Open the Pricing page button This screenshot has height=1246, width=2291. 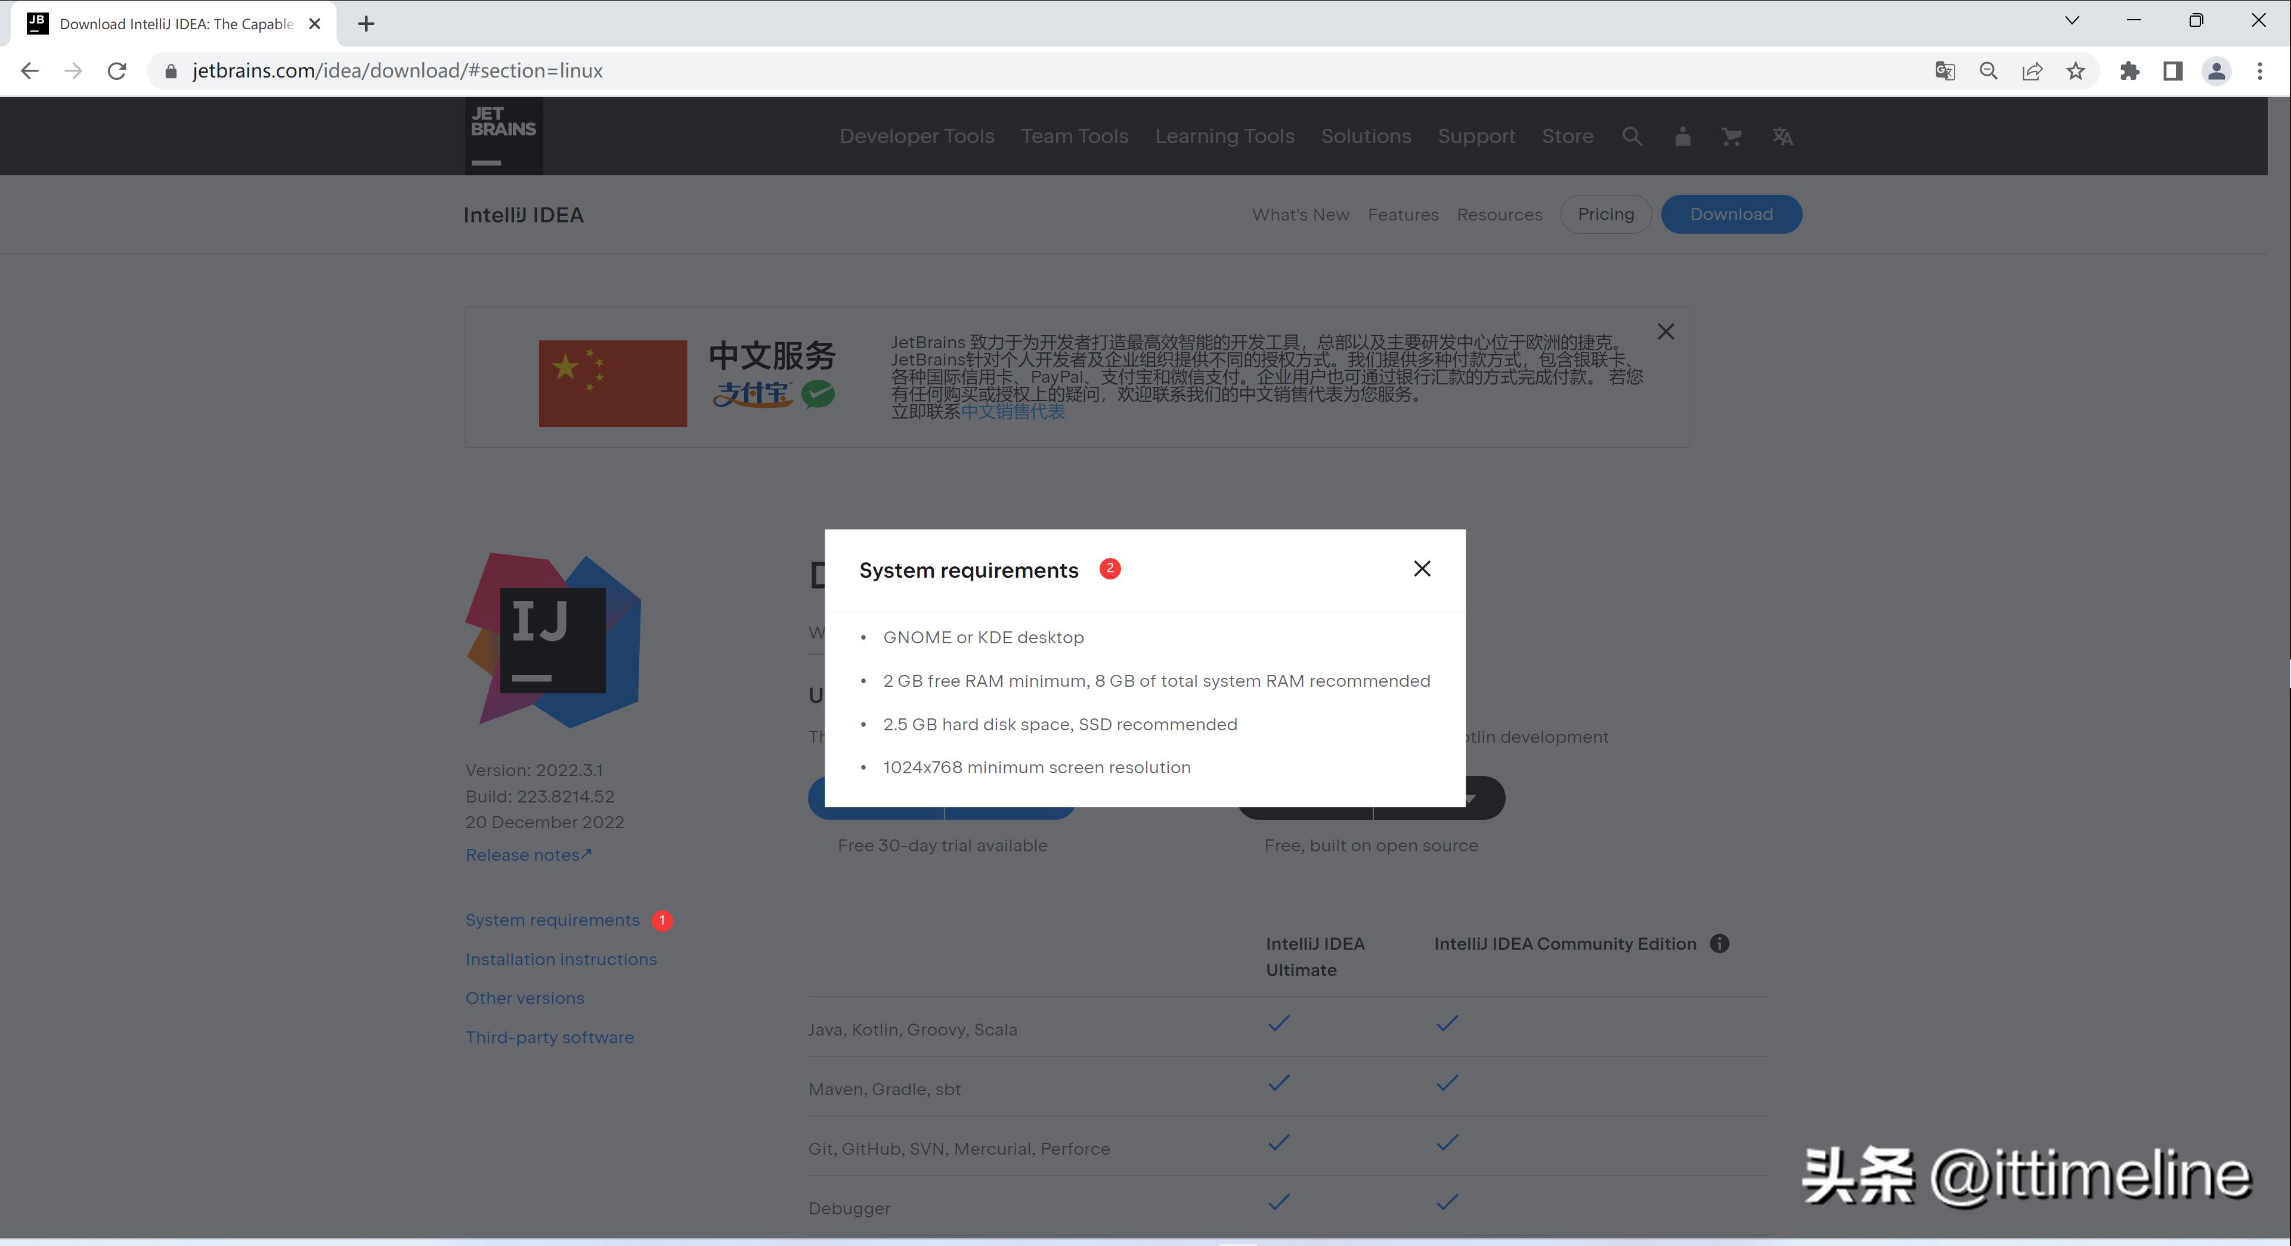[x=1605, y=215]
